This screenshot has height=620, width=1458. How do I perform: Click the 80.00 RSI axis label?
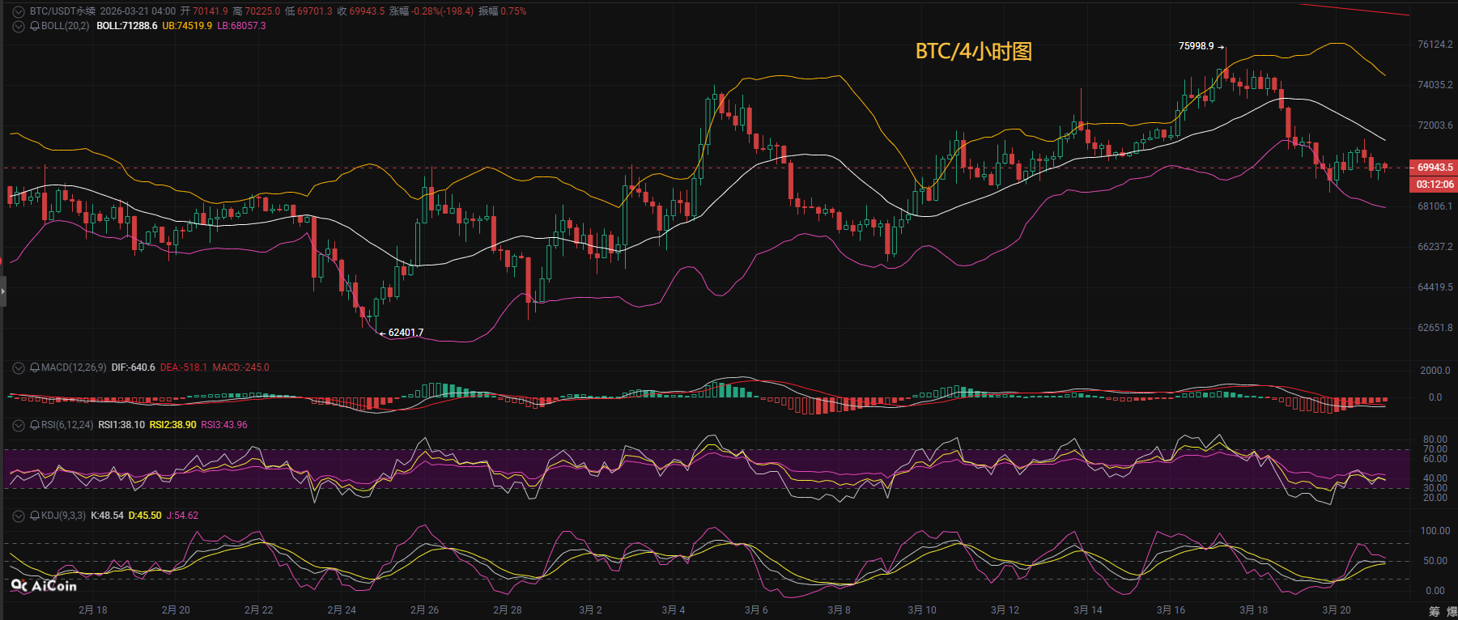click(x=1435, y=440)
